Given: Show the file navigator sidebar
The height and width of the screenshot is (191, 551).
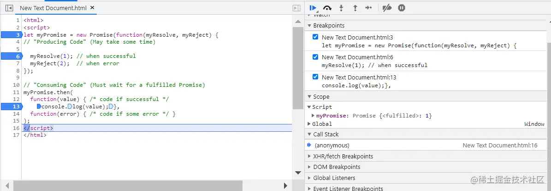Looking at the screenshot, I should click(x=10, y=8).
